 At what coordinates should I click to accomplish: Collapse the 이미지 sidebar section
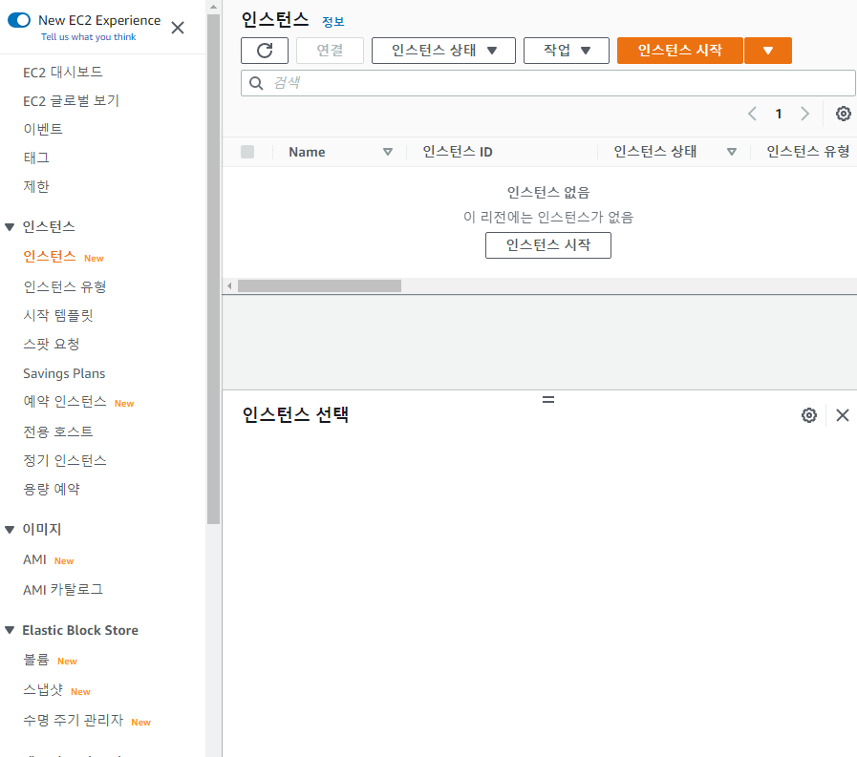pyautogui.click(x=10, y=529)
